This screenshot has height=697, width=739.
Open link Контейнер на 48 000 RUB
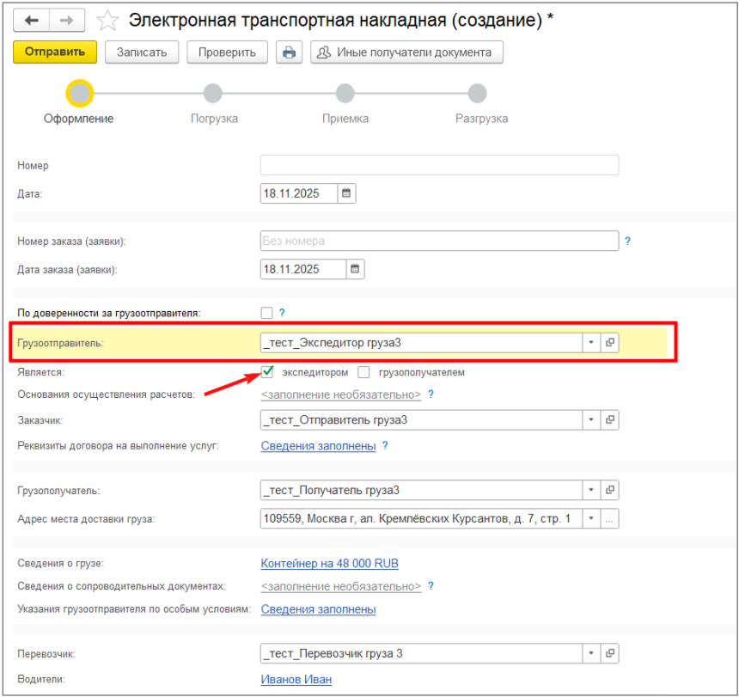(x=329, y=564)
